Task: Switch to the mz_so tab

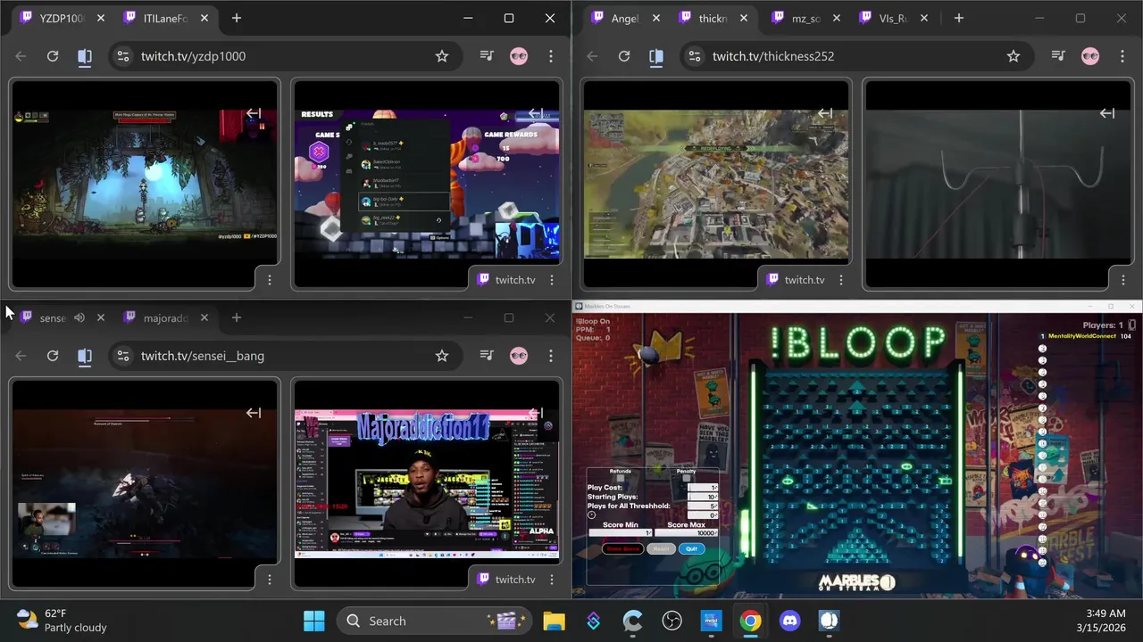Action: (805, 18)
